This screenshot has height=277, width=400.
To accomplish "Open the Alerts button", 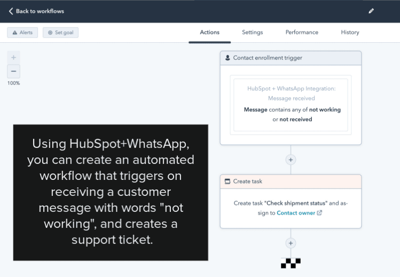I will tap(22, 33).
